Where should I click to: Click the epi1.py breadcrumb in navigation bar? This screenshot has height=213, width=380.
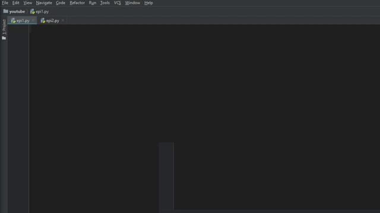coord(40,12)
